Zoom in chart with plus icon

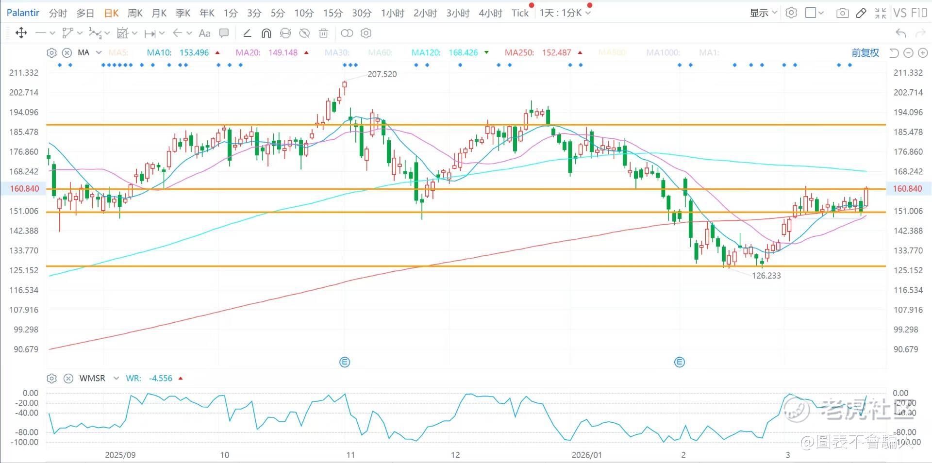pos(922,52)
